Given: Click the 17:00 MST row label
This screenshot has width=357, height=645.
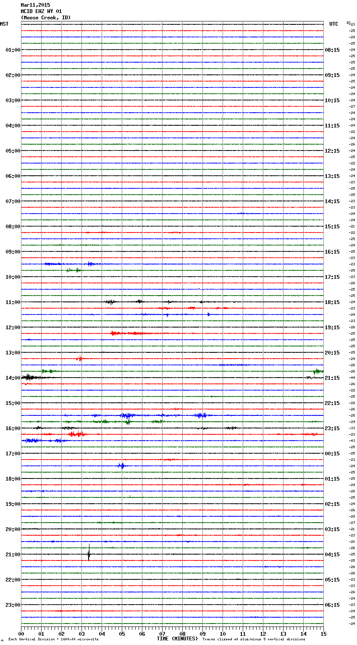Looking at the screenshot, I should click(x=13, y=454).
